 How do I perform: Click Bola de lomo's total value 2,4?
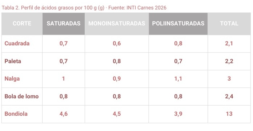229,97
